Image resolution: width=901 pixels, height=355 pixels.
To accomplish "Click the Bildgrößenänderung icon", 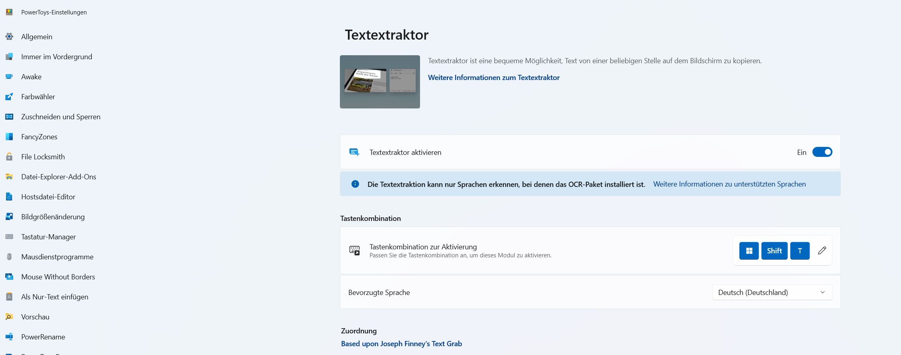I will coord(9,217).
